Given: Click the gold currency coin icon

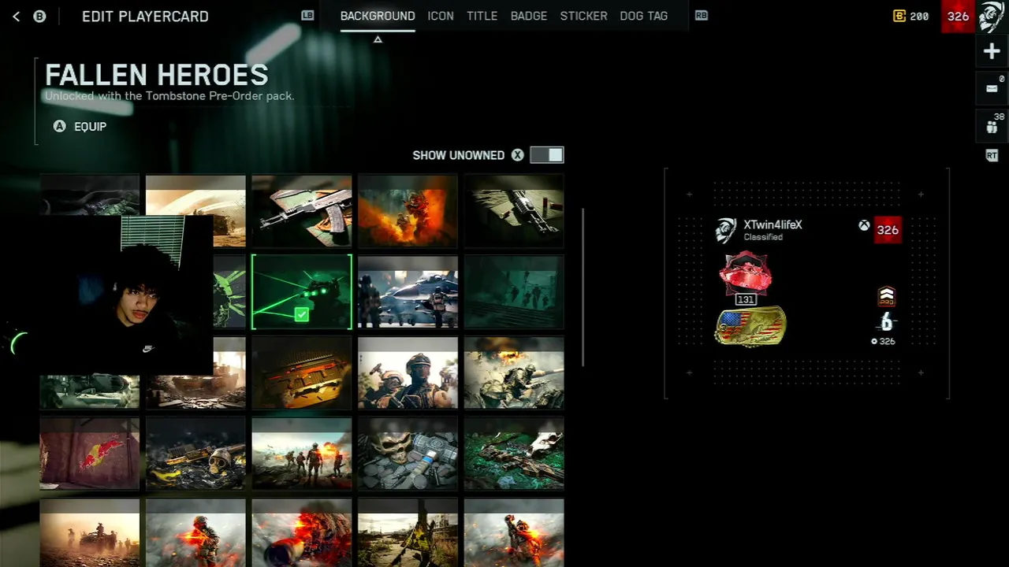Looking at the screenshot, I should tap(899, 16).
